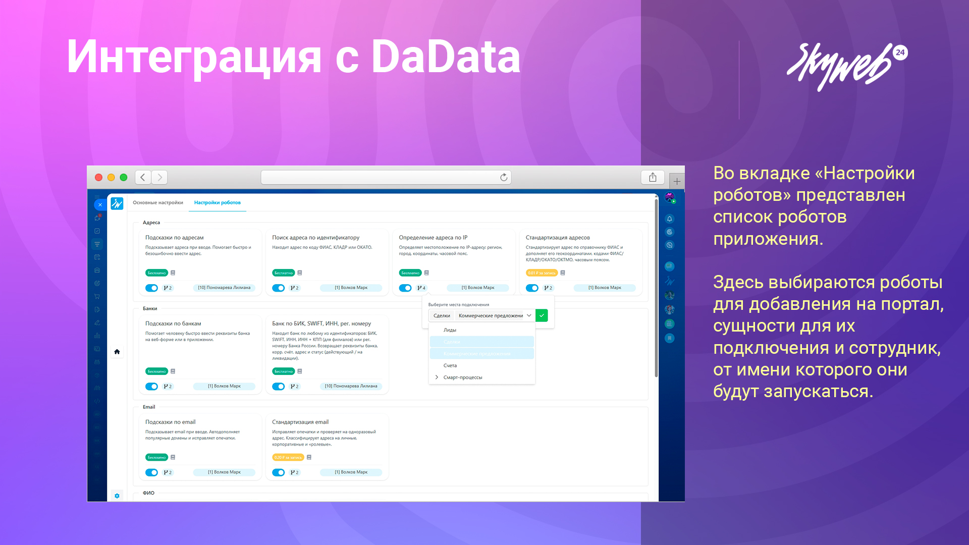
Task: Click the browser reload icon
Action: [503, 177]
